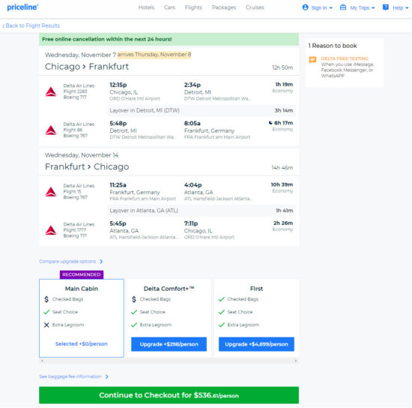Click 'arrives Thursday, November 8' notice
This screenshot has width=412, height=408.
154,55
